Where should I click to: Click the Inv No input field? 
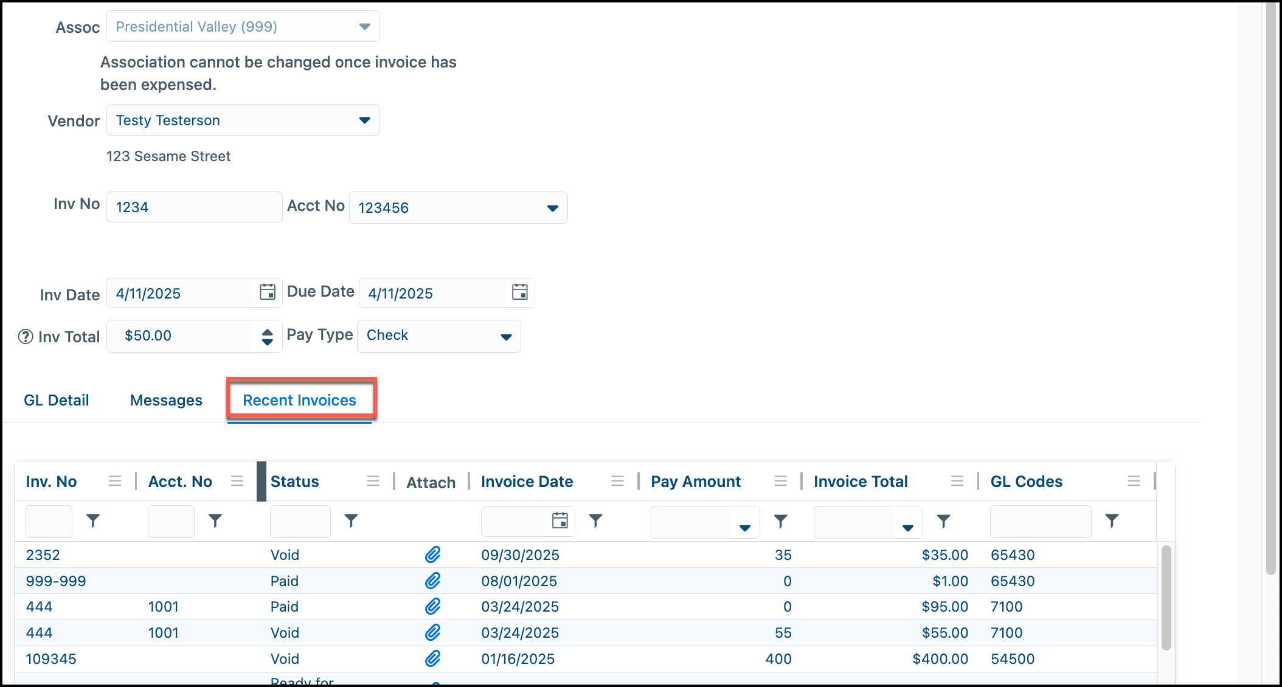click(x=195, y=207)
